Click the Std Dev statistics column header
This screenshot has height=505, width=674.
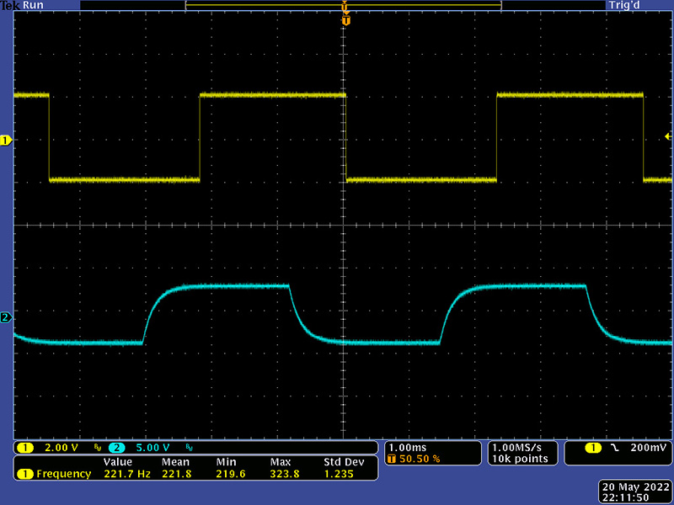(344, 462)
